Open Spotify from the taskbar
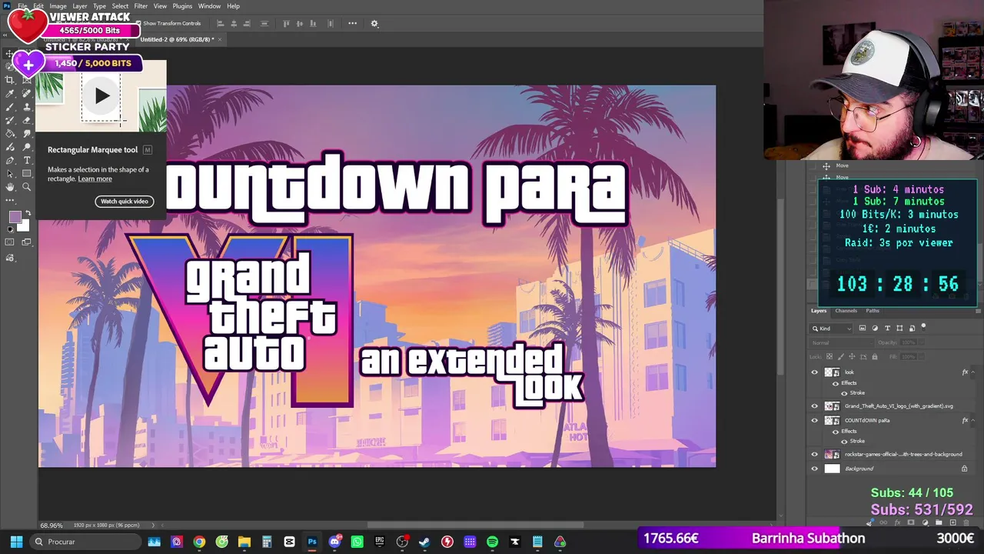The height and width of the screenshot is (554, 984). tap(492, 542)
